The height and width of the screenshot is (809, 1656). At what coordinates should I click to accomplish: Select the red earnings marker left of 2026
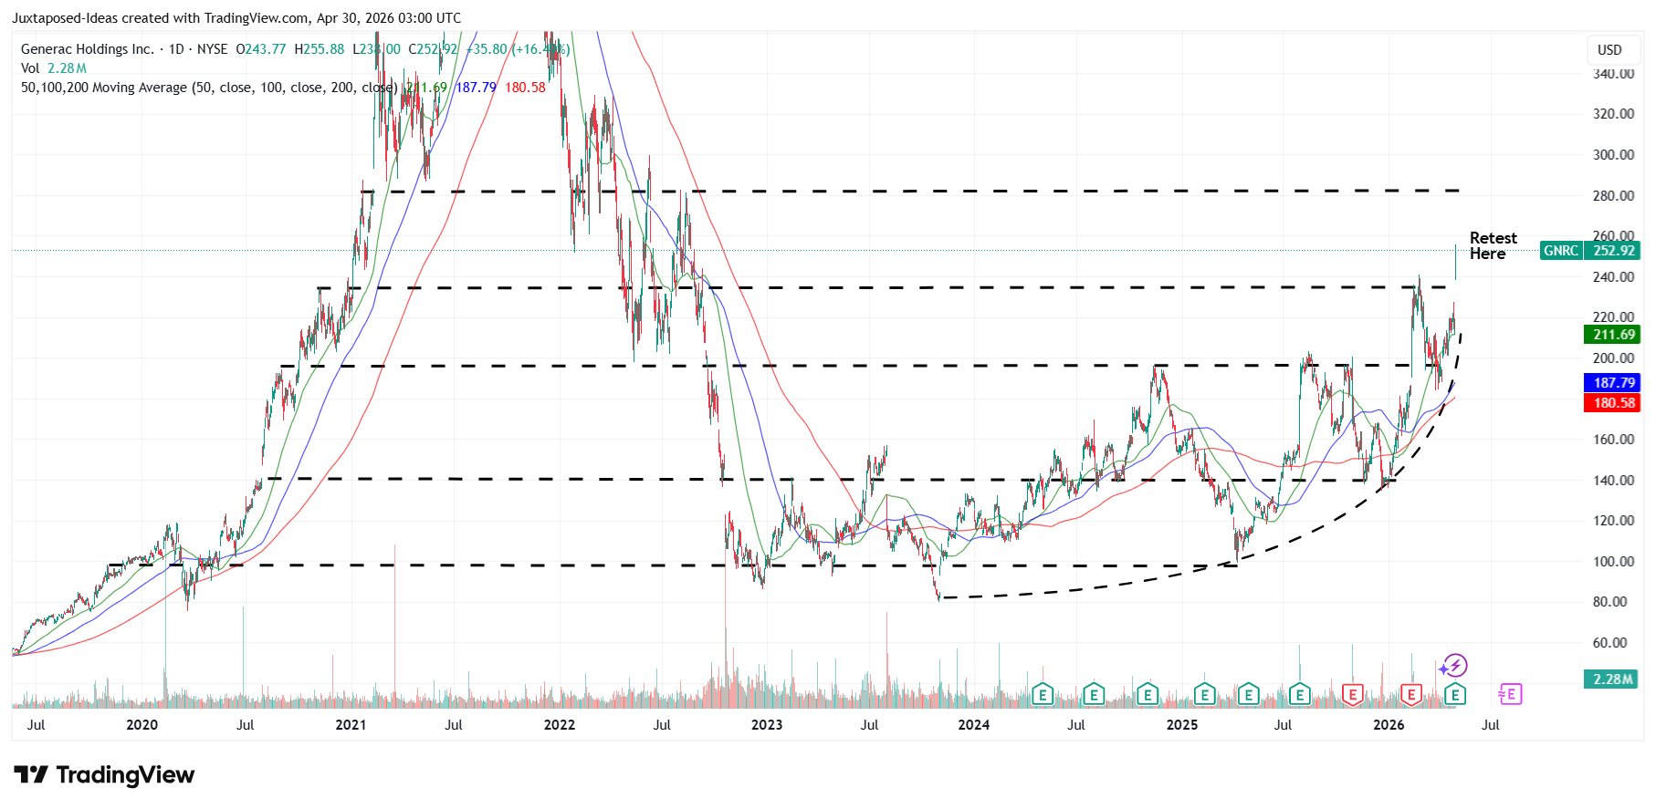click(1352, 695)
